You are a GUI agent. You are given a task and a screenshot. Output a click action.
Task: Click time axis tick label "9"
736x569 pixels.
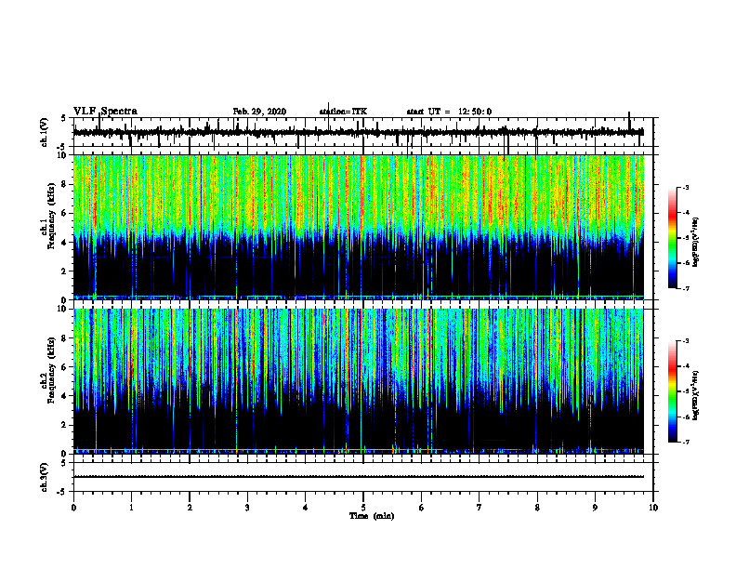tap(595, 508)
